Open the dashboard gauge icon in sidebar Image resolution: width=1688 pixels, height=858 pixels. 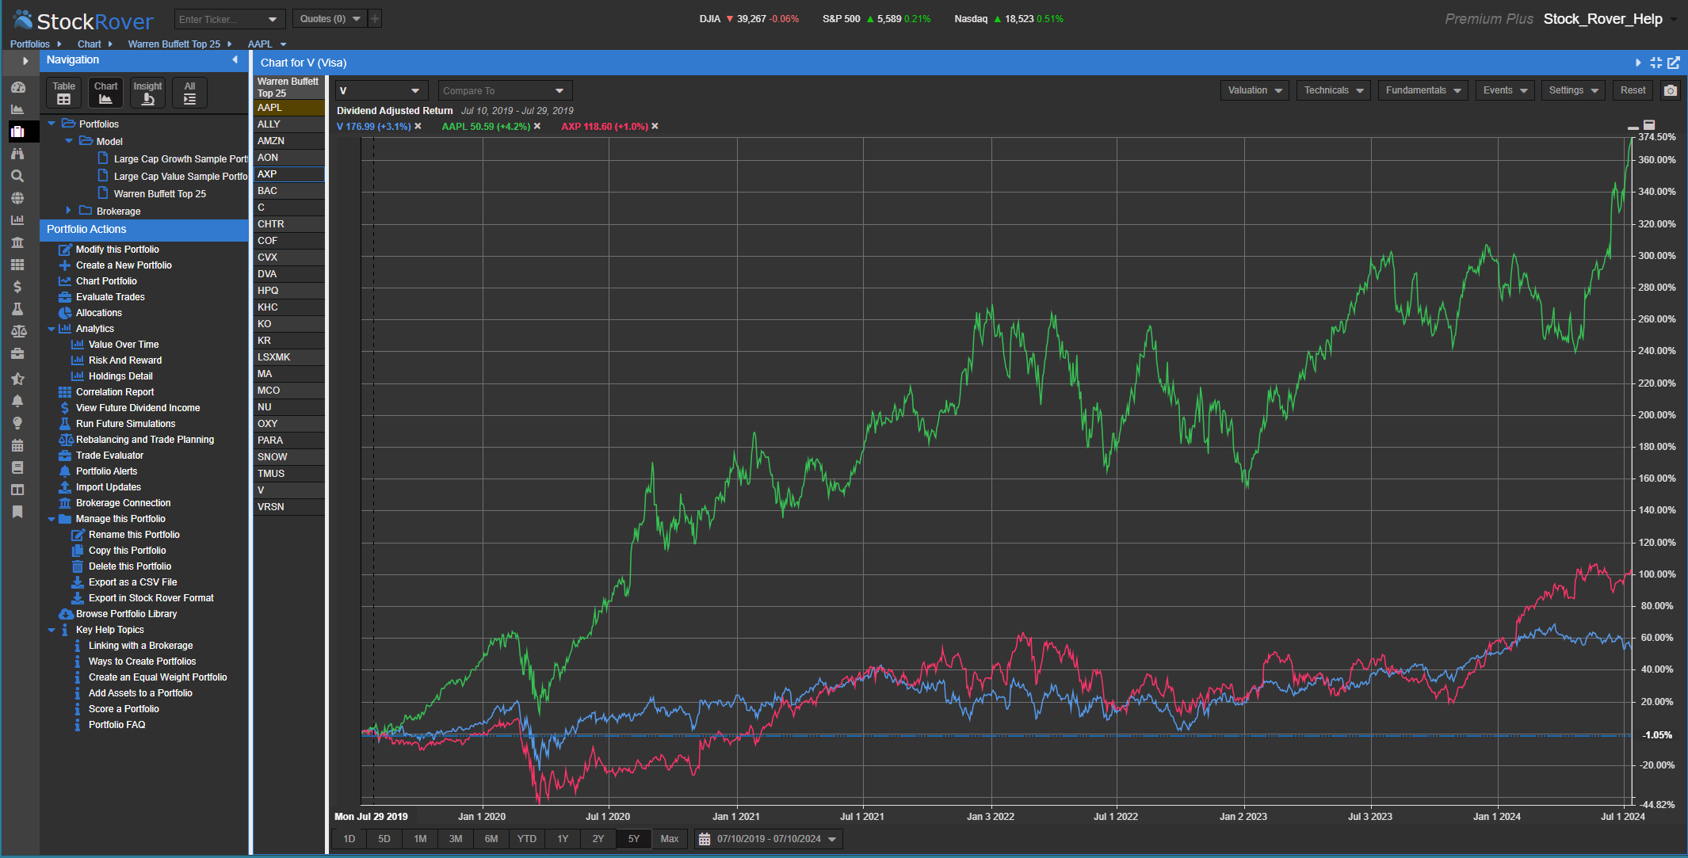point(17,87)
